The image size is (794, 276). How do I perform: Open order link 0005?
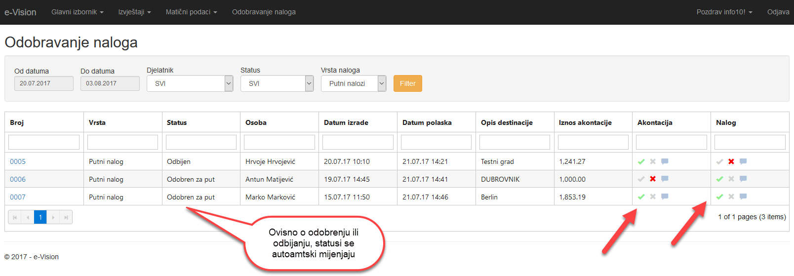pos(18,161)
